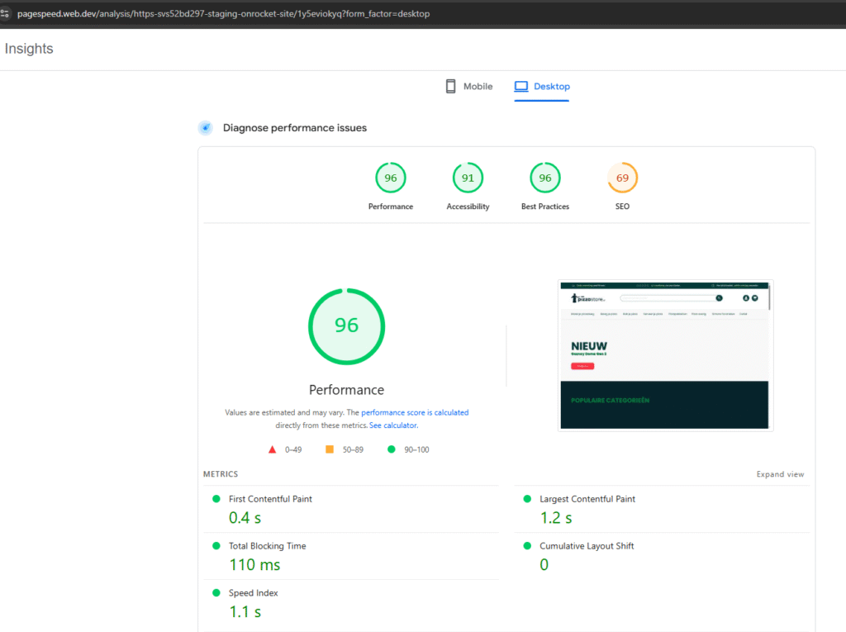Open the See calculator link

coord(393,425)
